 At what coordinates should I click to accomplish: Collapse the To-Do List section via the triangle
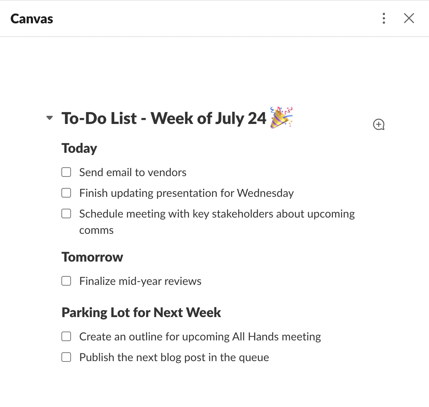[x=49, y=118]
